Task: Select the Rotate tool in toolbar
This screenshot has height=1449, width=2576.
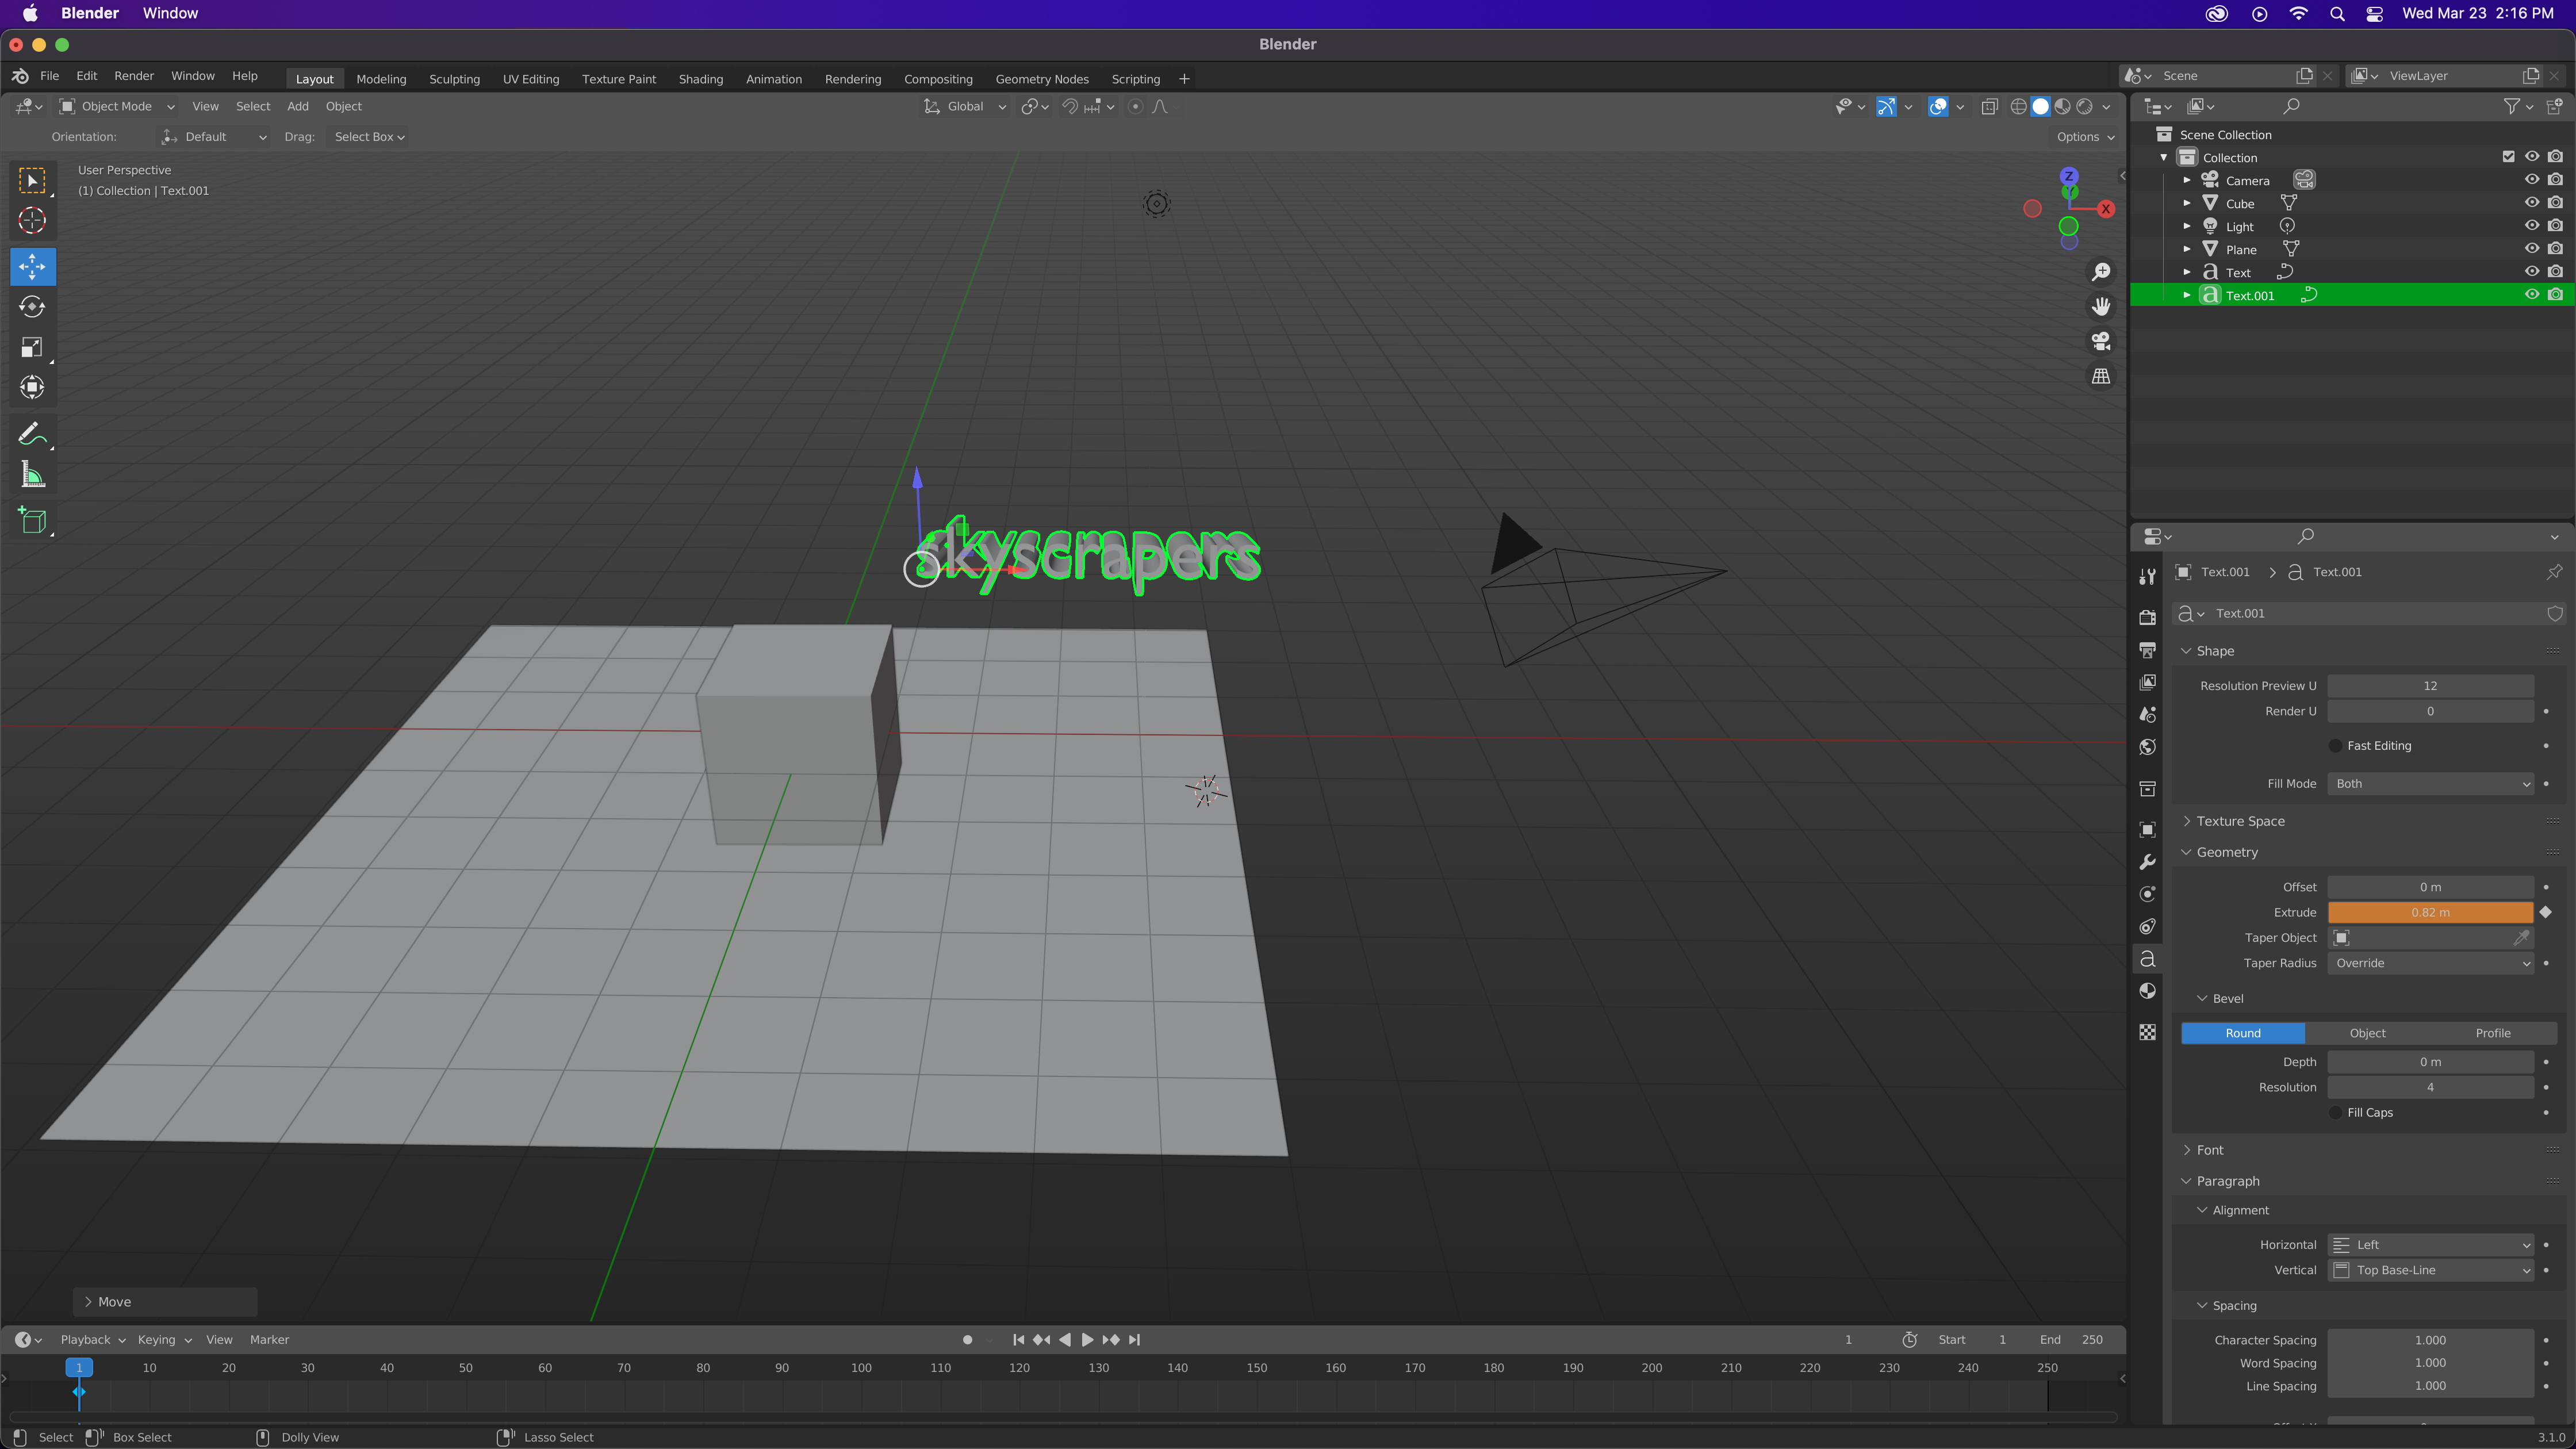Action: tap(32, 307)
